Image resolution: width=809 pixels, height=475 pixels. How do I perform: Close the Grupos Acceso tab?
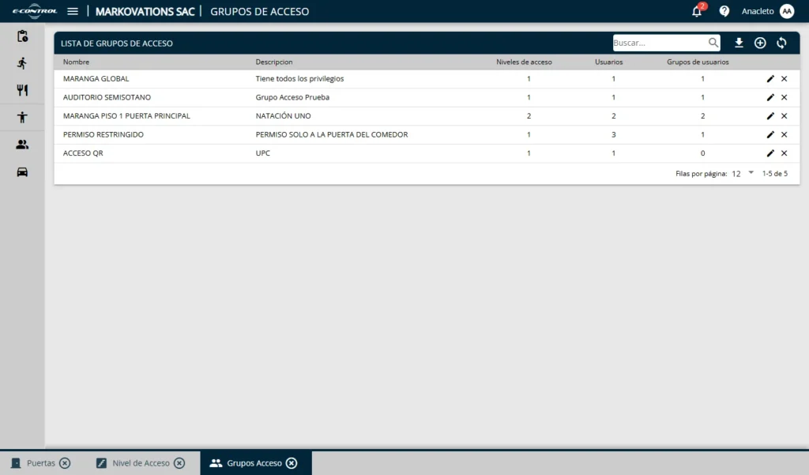pyautogui.click(x=292, y=463)
